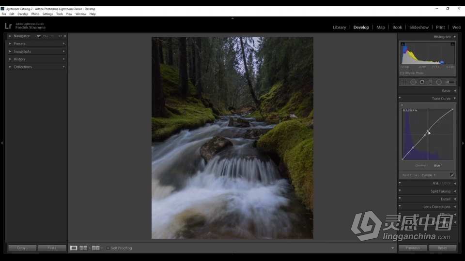Expand the Navigator panel
Viewport: 465px width, 261px height.
(10, 36)
